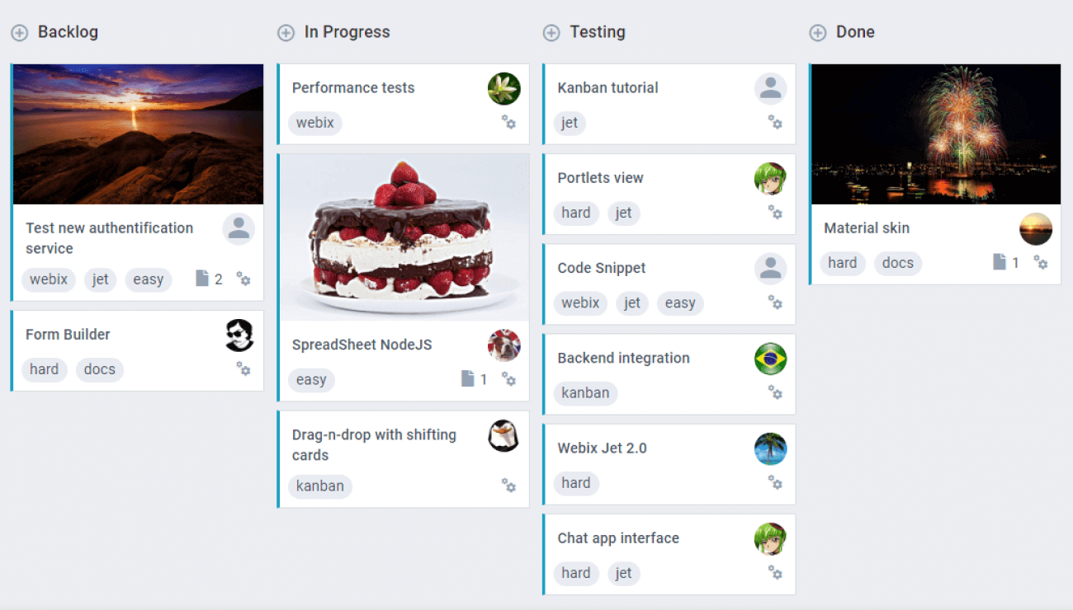This screenshot has height=610, width=1073.
Task: Add a card to In Progress column
Action: 286,33
